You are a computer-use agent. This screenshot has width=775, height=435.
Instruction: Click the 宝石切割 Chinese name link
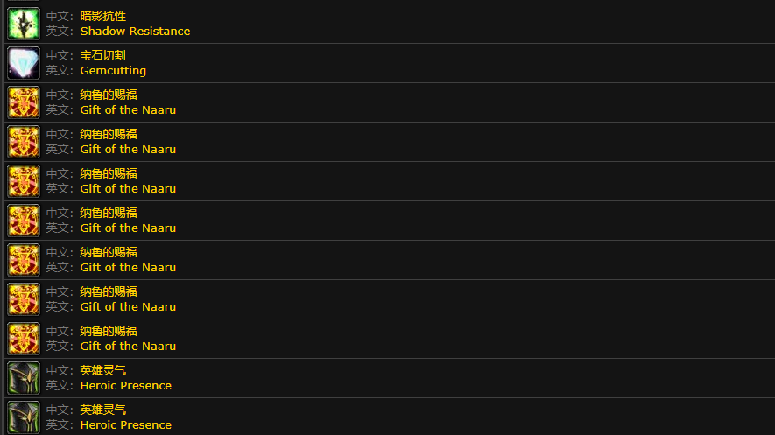(102, 55)
